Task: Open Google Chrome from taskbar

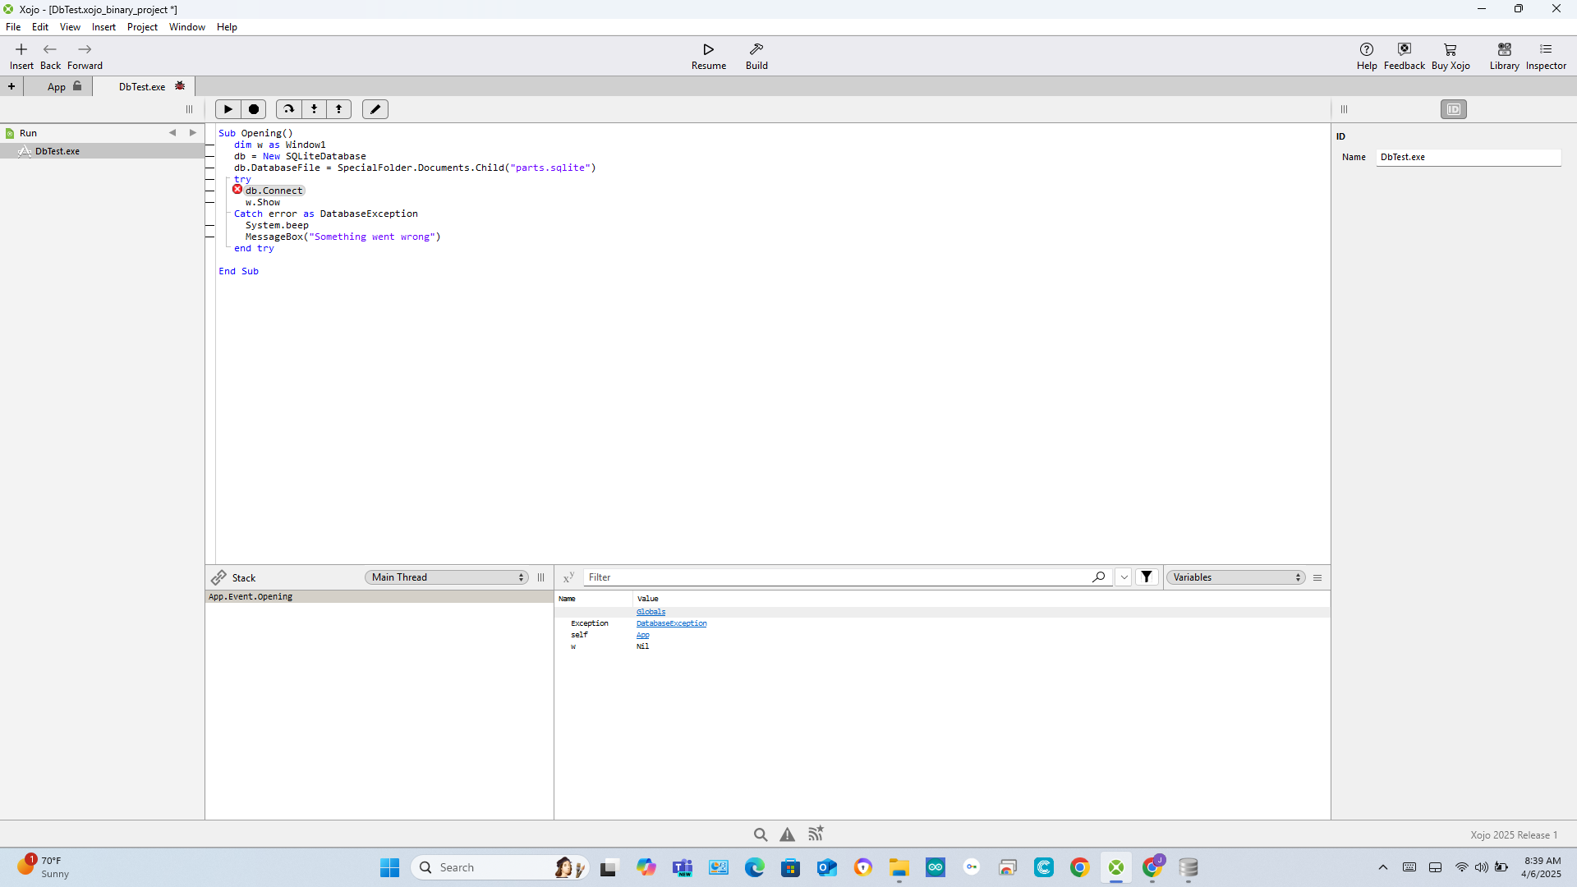Action: (1079, 867)
